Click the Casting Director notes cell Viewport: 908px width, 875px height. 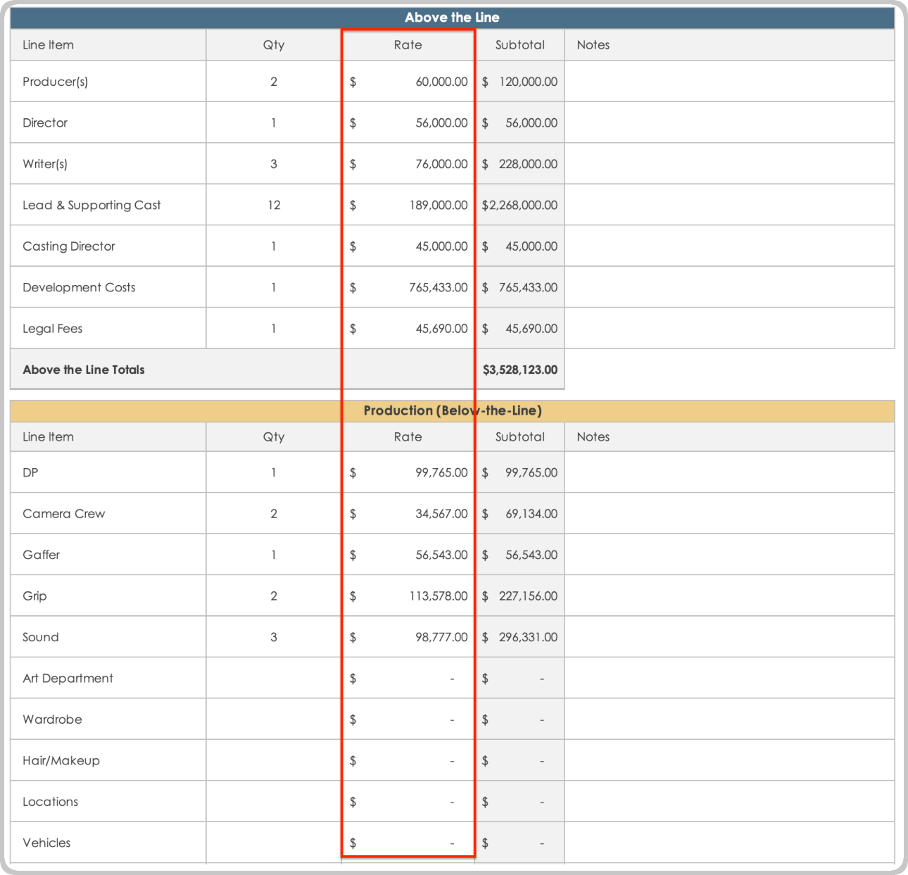pos(729,246)
